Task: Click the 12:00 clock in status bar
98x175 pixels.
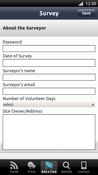Action: tap(91, 4)
